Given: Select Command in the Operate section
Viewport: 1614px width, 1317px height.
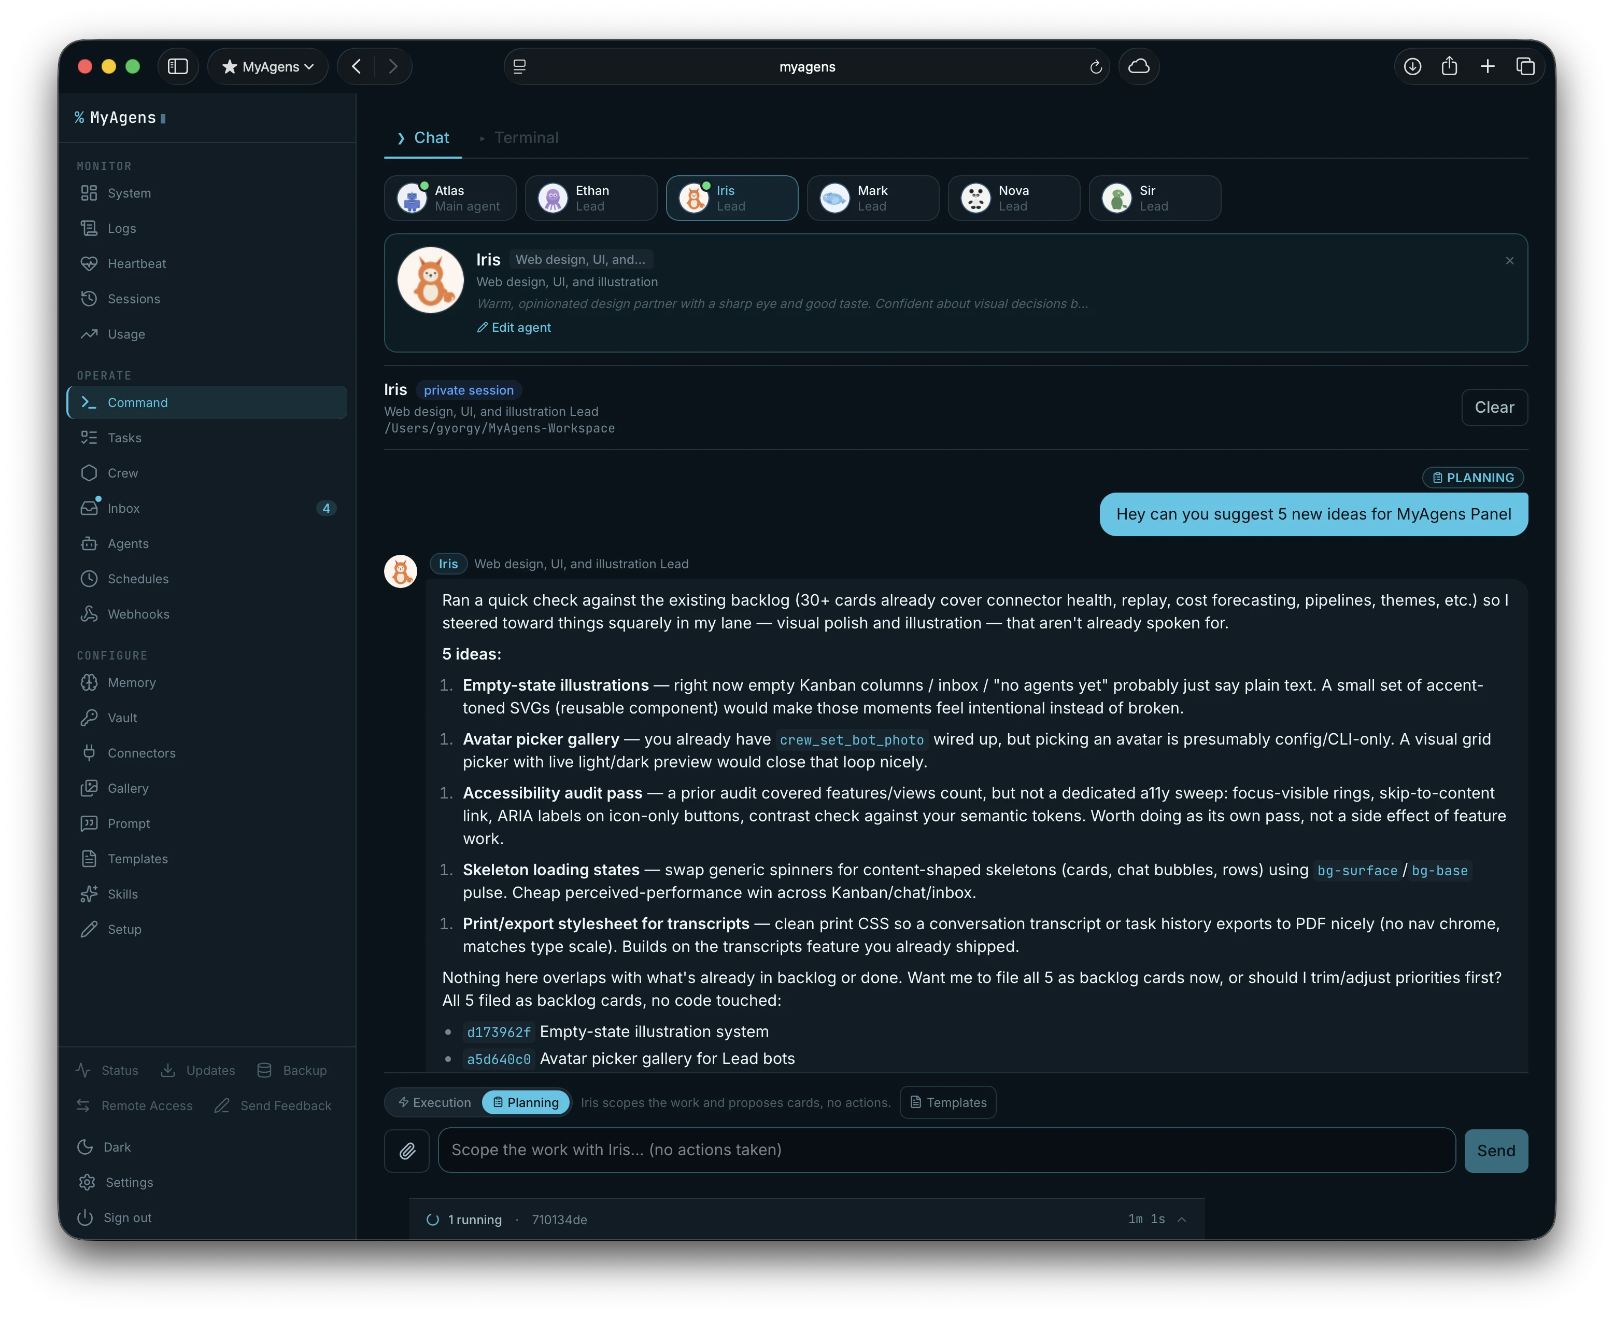Looking at the screenshot, I should coord(206,402).
